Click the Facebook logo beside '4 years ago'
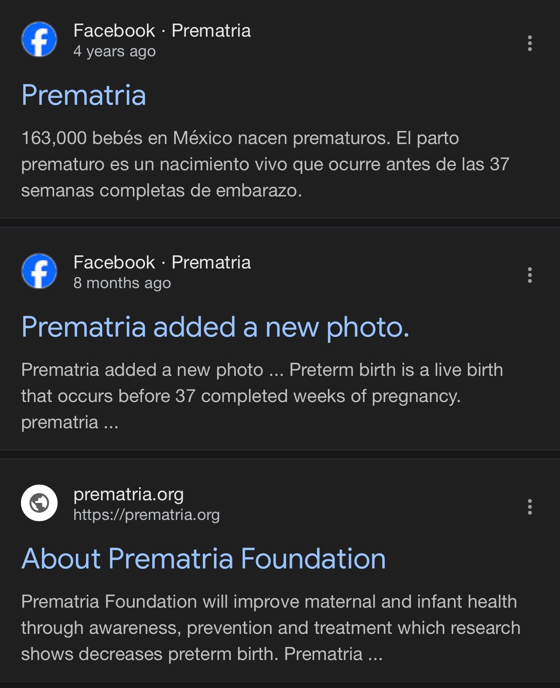560x688 pixels. 39,40
